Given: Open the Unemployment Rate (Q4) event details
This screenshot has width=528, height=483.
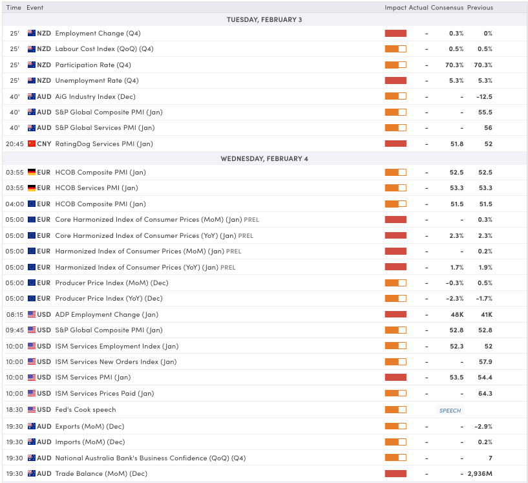Looking at the screenshot, I should click(97, 80).
